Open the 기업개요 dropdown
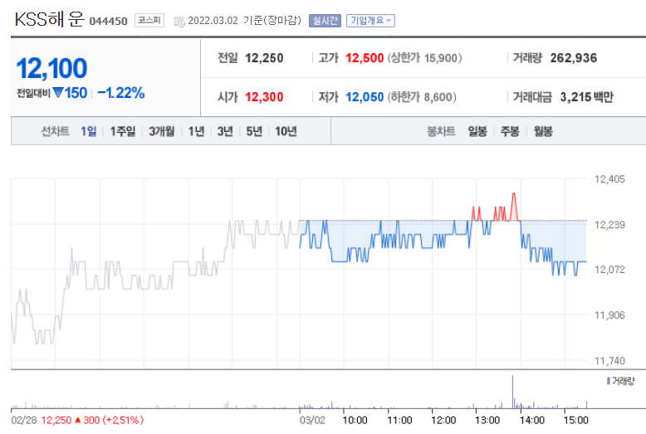This screenshot has width=646, height=434. tap(370, 21)
